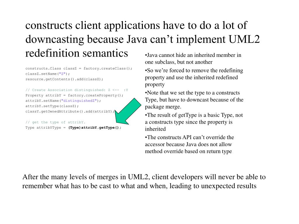Click the line "a constructs type since the property is"
The height and width of the screenshot is (224, 299).
[189, 122]
